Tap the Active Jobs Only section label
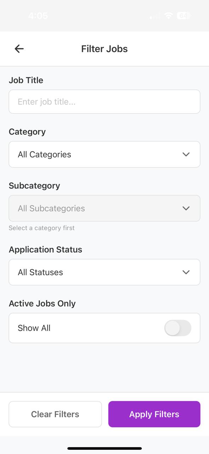The height and width of the screenshot is (454, 209). pyautogui.click(x=42, y=303)
